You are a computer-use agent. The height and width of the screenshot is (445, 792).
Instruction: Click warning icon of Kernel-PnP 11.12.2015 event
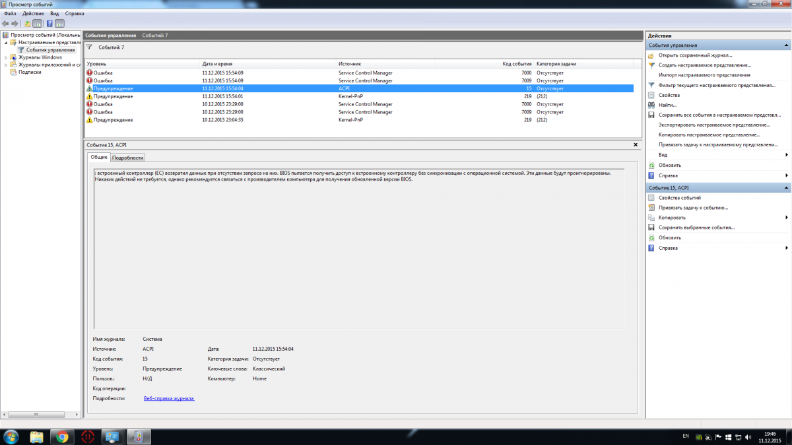click(x=90, y=96)
